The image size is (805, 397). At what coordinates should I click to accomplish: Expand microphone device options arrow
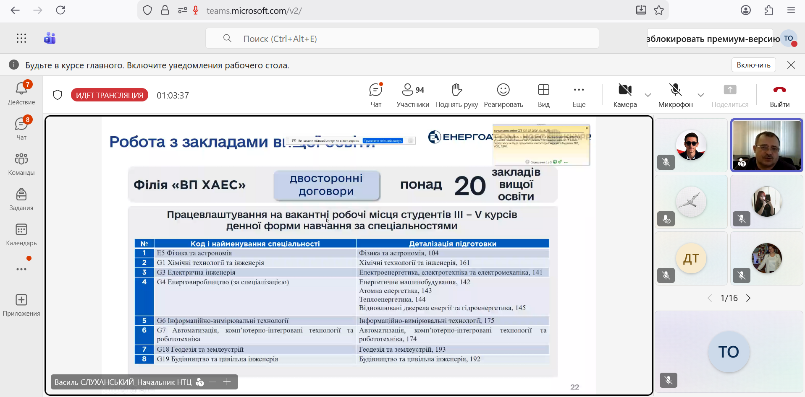(700, 95)
